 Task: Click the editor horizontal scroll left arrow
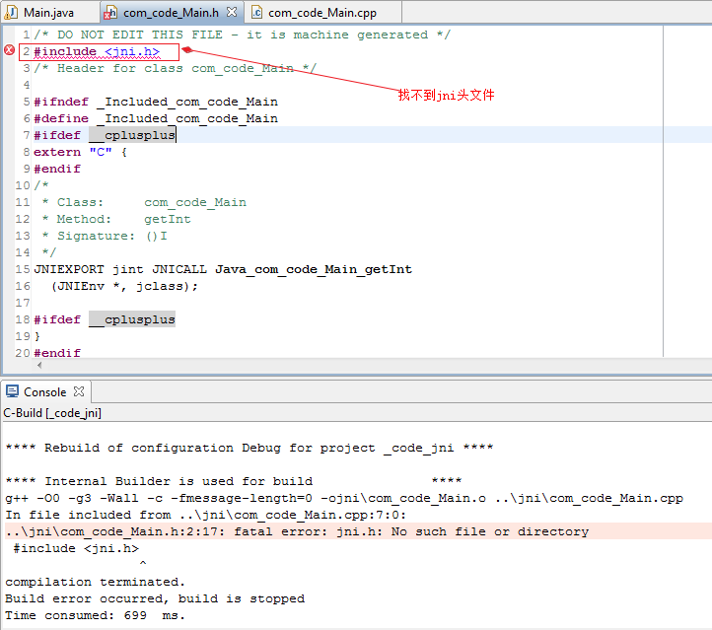(39, 365)
